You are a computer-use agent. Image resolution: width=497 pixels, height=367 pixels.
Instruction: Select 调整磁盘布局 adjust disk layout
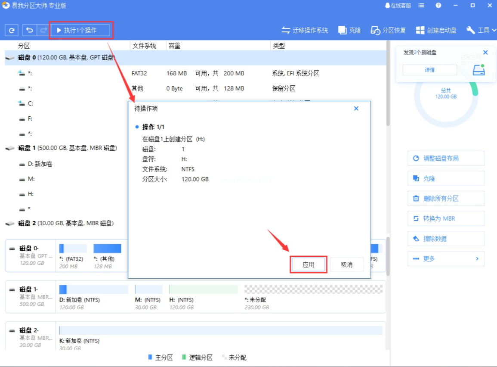[446, 158]
